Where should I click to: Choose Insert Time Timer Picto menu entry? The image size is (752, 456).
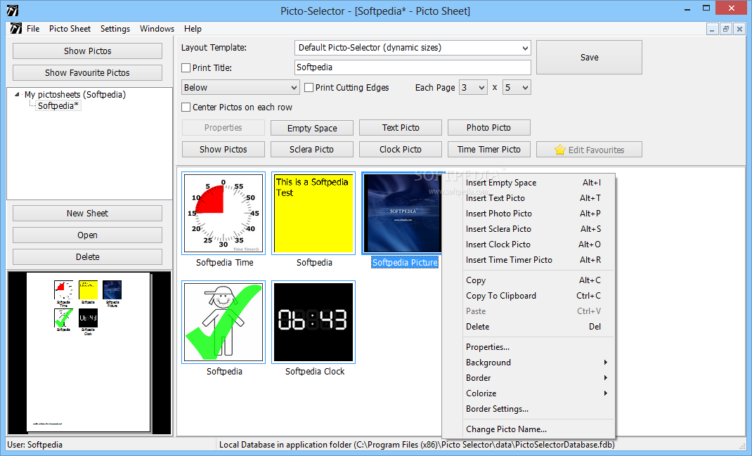[x=528, y=259]
